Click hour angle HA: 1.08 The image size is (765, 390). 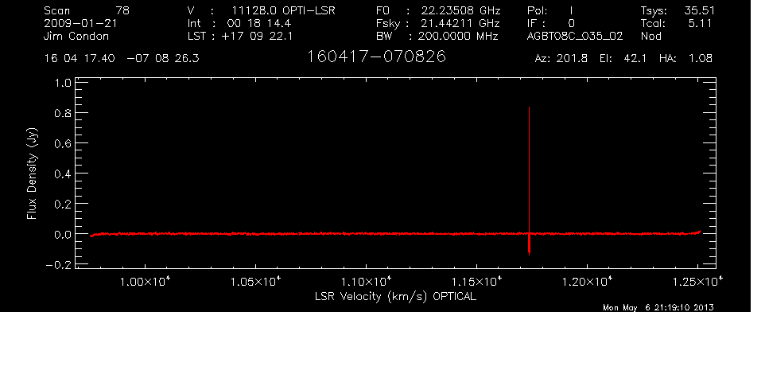tap(686, 58)
